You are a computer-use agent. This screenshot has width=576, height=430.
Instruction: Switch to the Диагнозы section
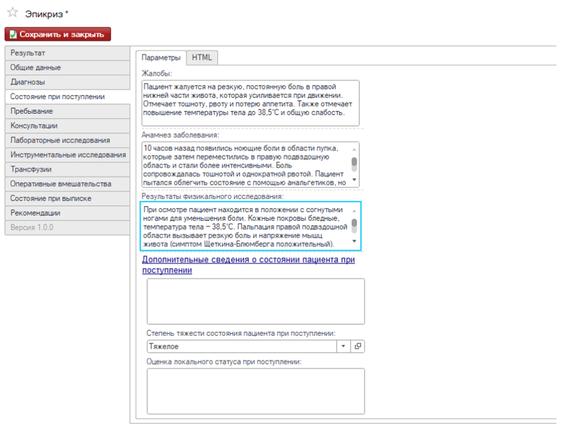click(67, 82)
